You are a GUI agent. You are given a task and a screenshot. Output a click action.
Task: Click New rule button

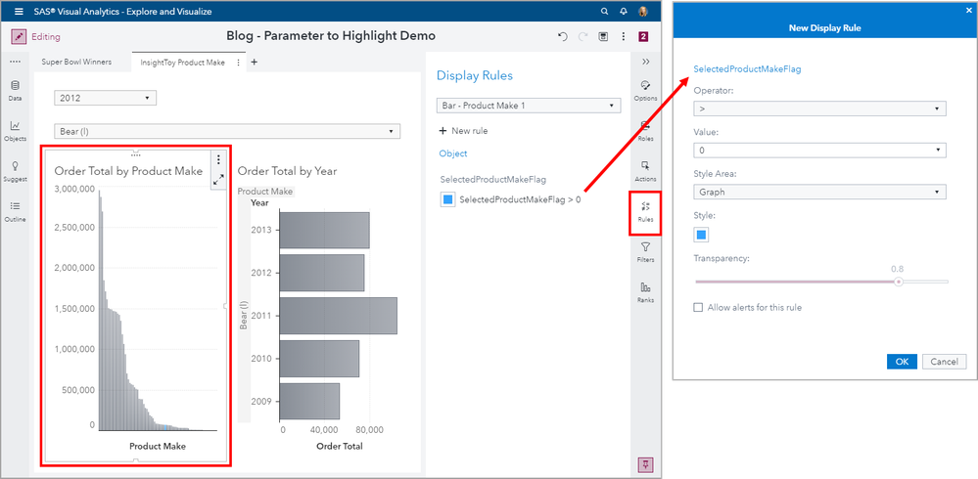(463, 131)
